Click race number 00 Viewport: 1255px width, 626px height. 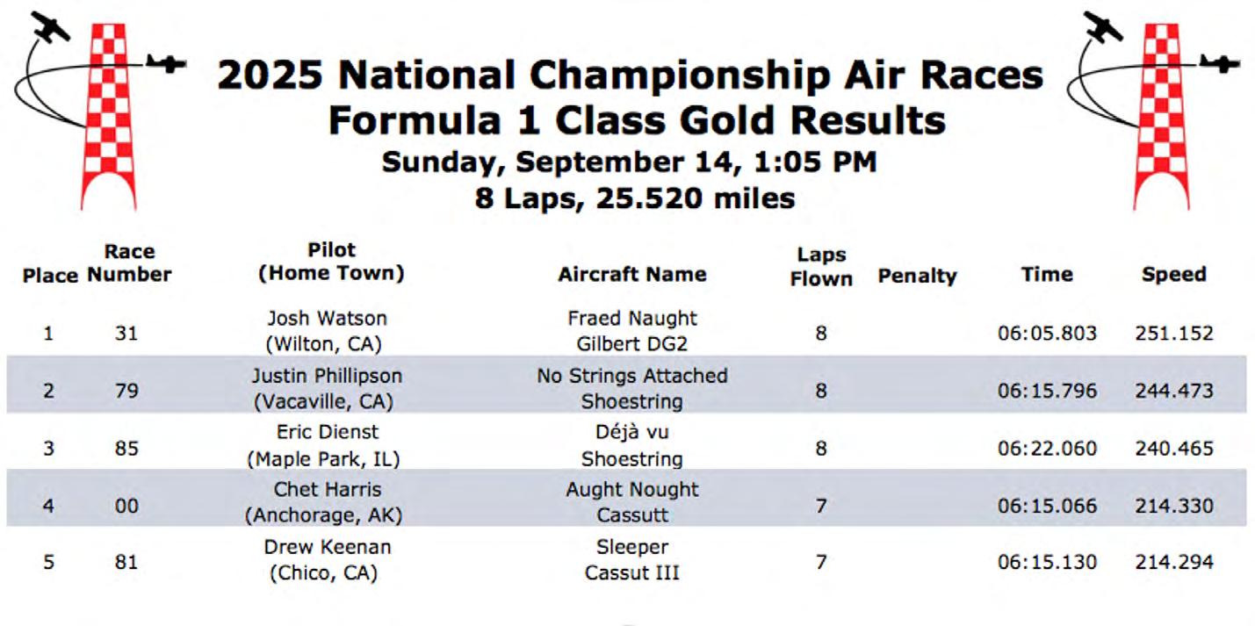coord(126,507)
